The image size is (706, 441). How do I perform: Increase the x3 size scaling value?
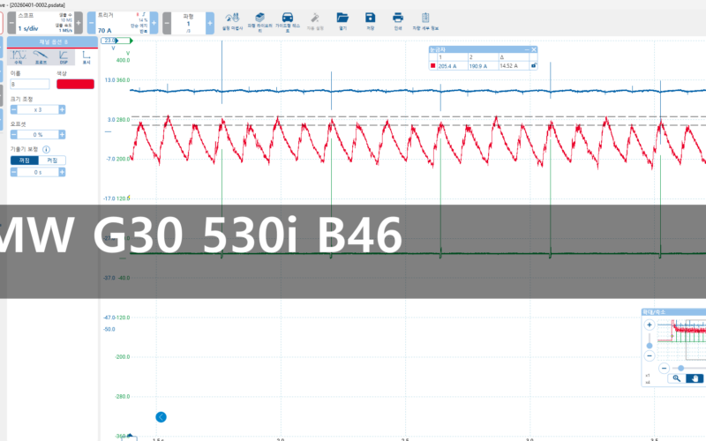pyautogui.click(x=63, y=109)
